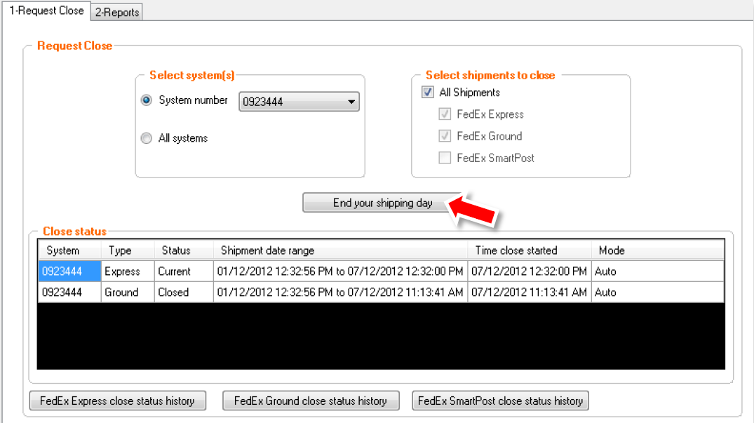Click Auto mode cell in Express row

pos(658,271)
